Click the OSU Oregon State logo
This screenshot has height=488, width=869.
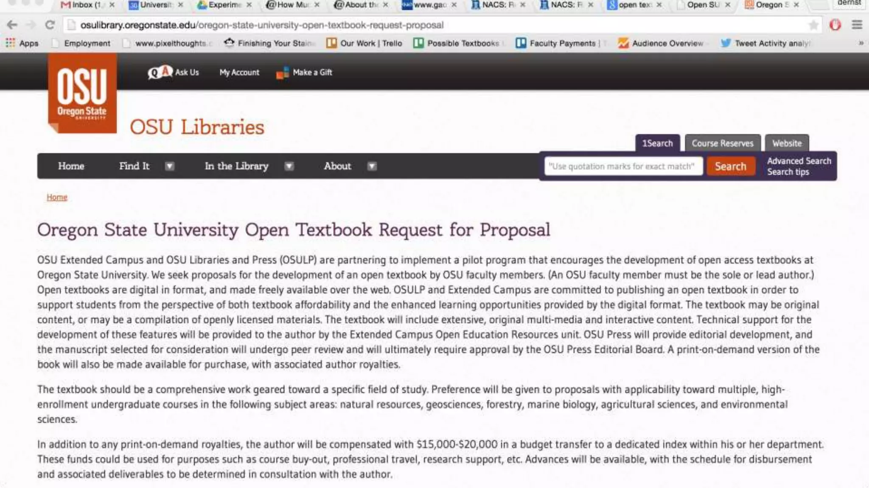82,93
